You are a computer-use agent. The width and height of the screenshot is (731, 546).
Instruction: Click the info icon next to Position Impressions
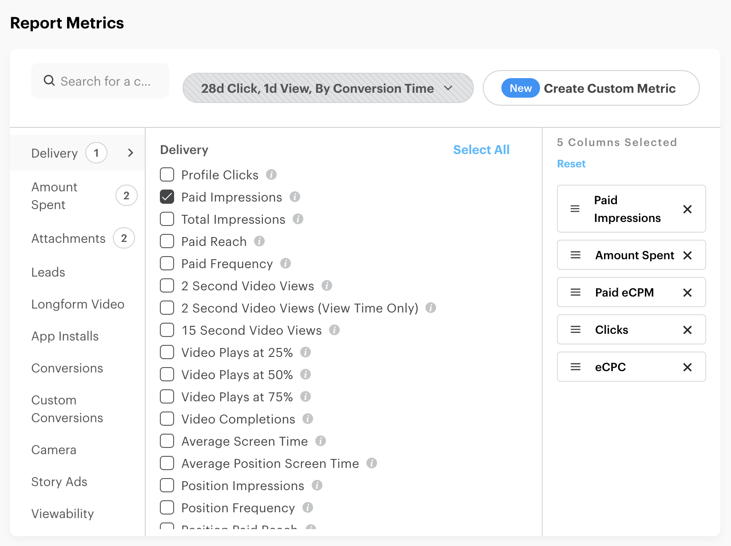click(x=317, y=485)
